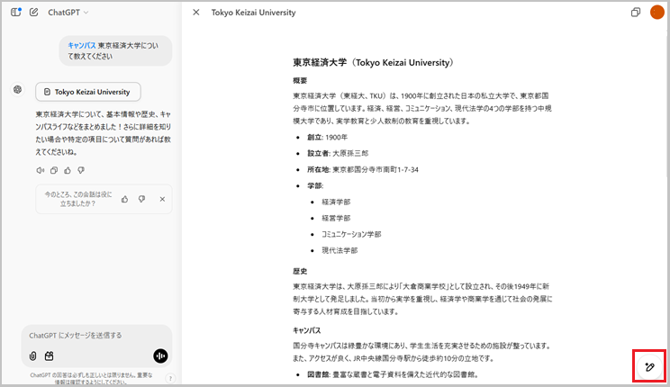The image size is (670, 387).
Task: Click the ChatGPT logo beside response
Action: 17,90
